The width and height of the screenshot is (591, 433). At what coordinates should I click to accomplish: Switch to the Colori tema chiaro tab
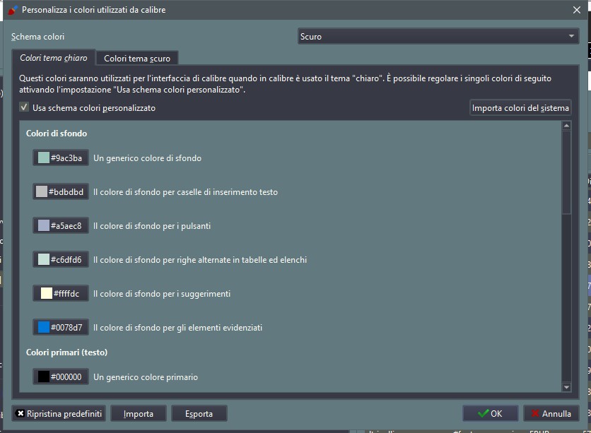click(54, 58)
